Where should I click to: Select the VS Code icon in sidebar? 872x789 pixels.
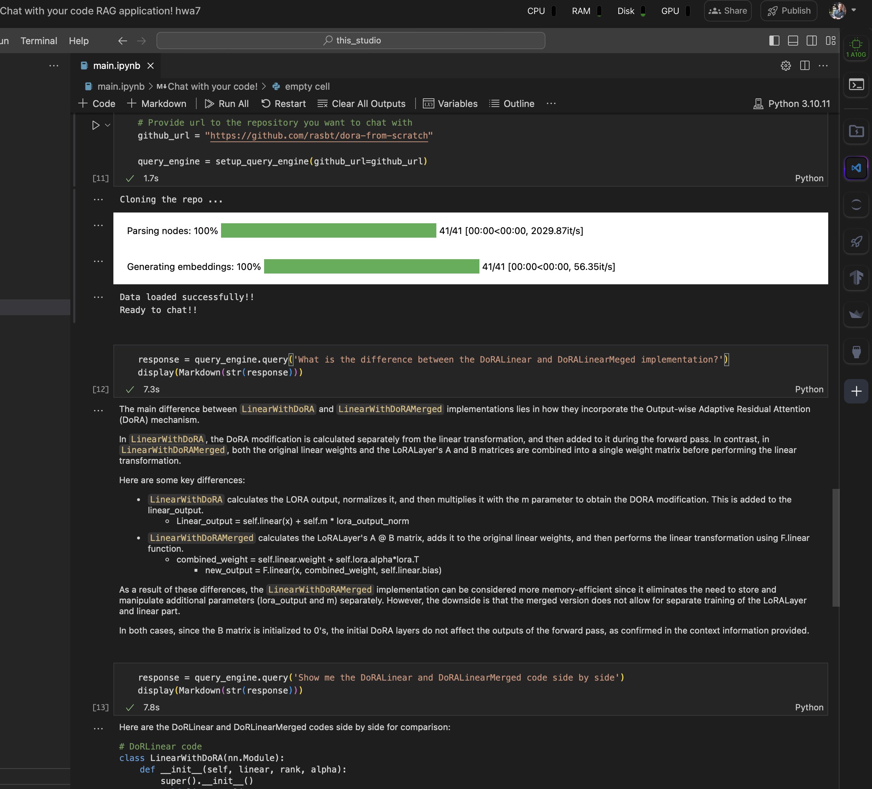click(x=856, y=168)
